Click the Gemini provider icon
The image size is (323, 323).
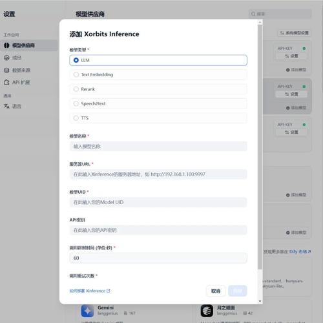(x=87, y=311)
